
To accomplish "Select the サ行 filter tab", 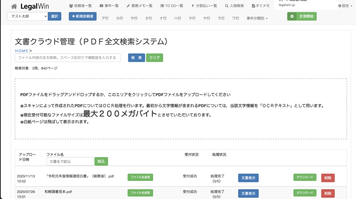I will pos(134,18).
